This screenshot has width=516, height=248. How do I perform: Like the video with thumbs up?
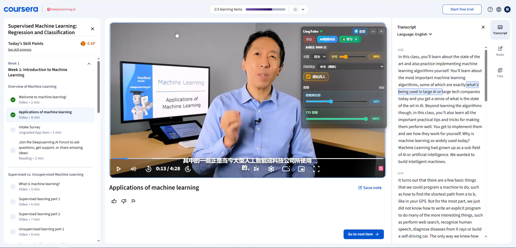[x=114, y=201]
